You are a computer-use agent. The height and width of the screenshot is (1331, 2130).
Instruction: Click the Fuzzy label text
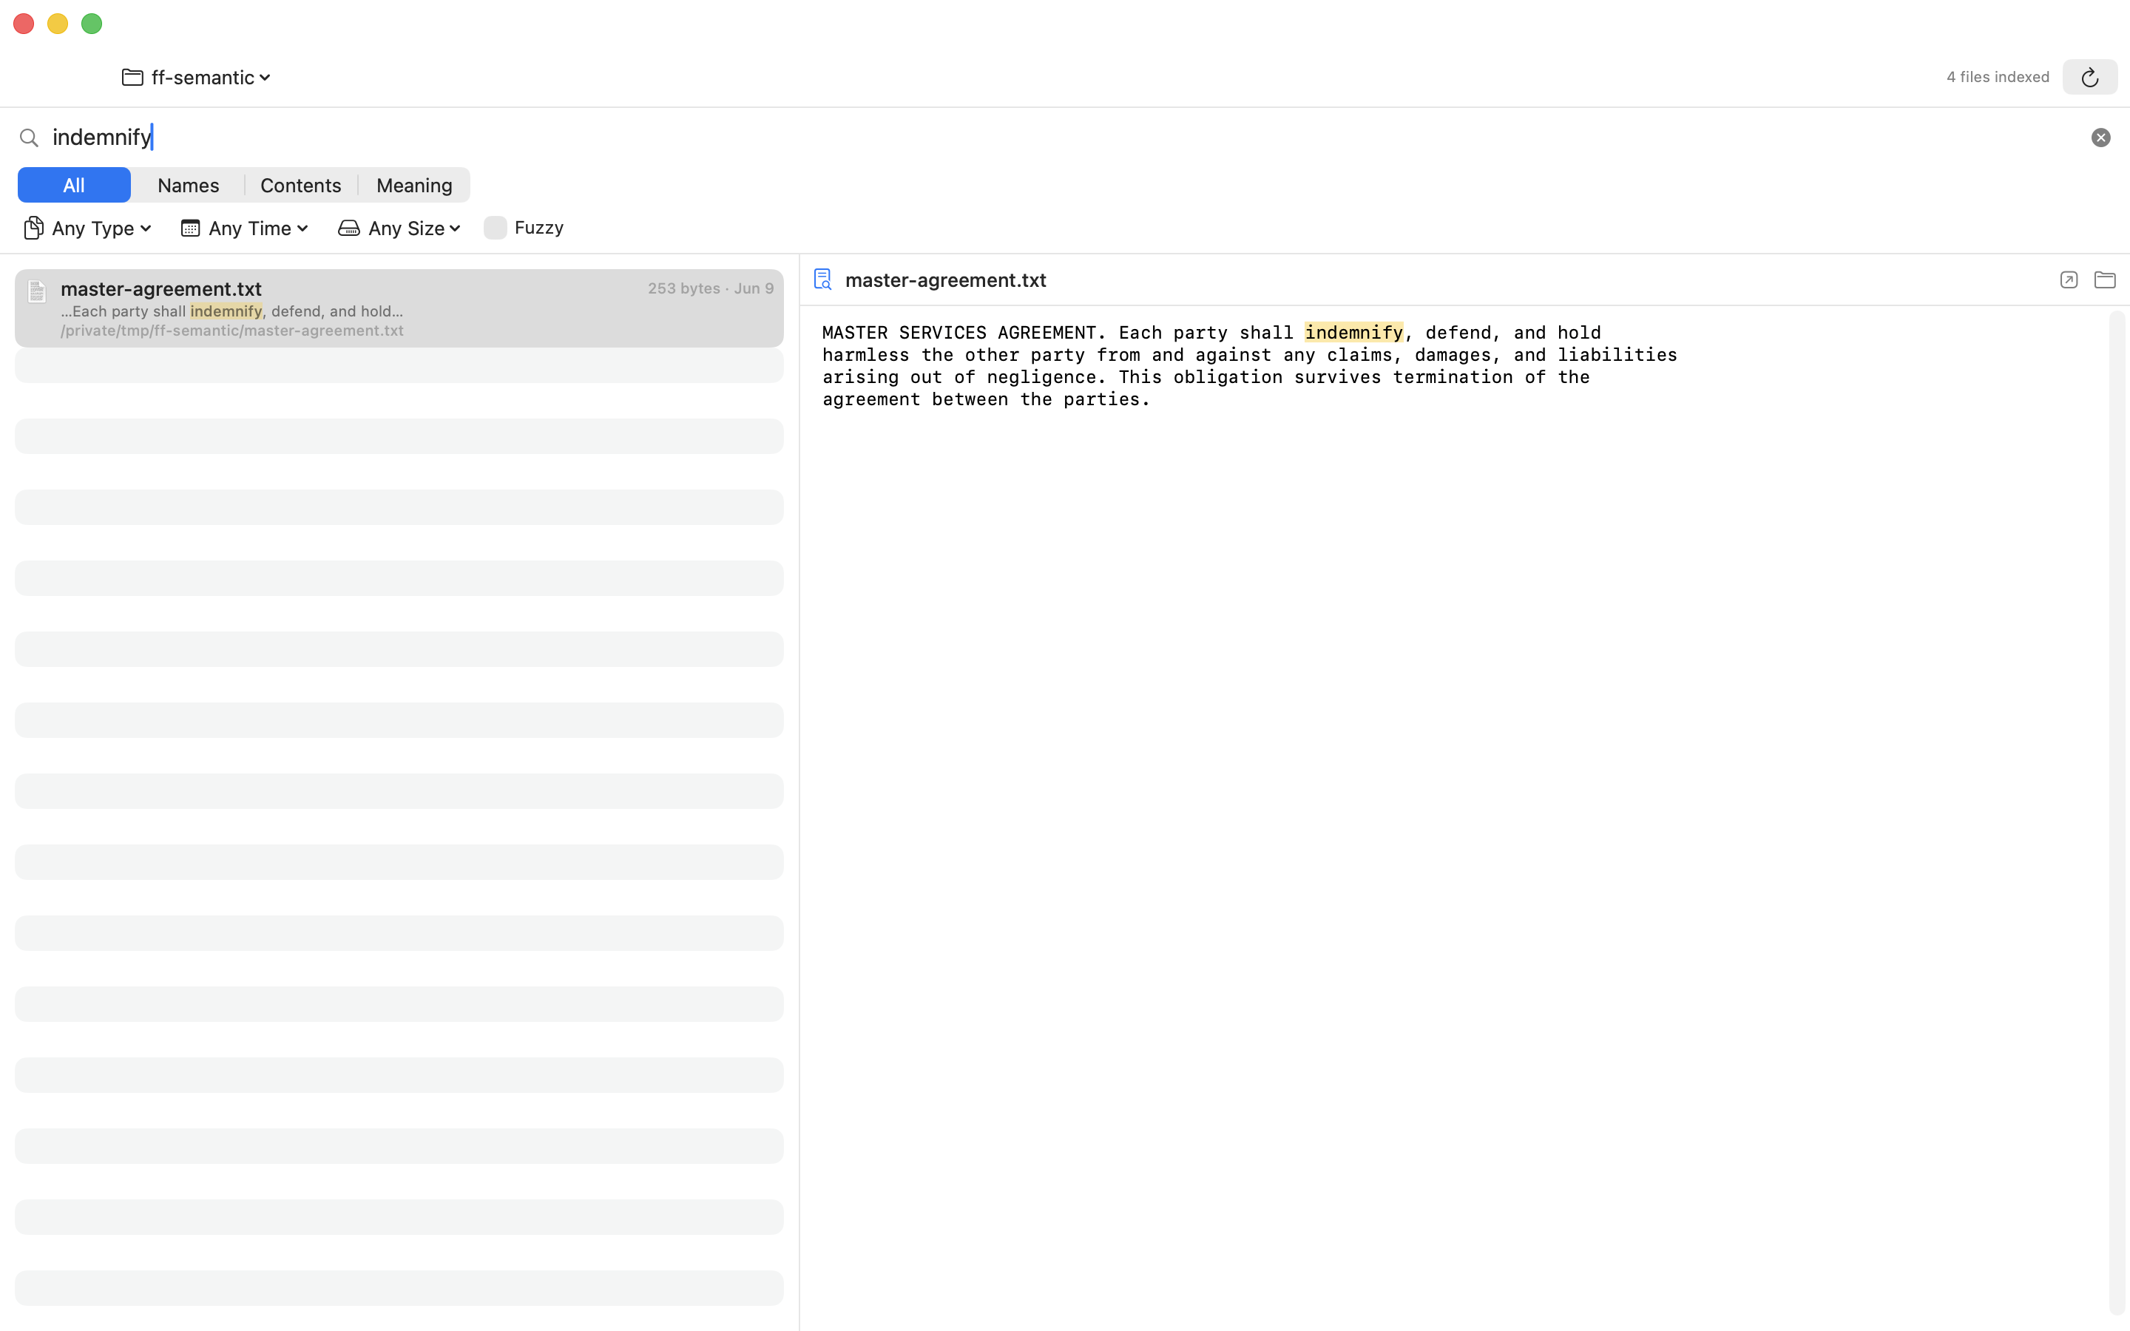538,228
